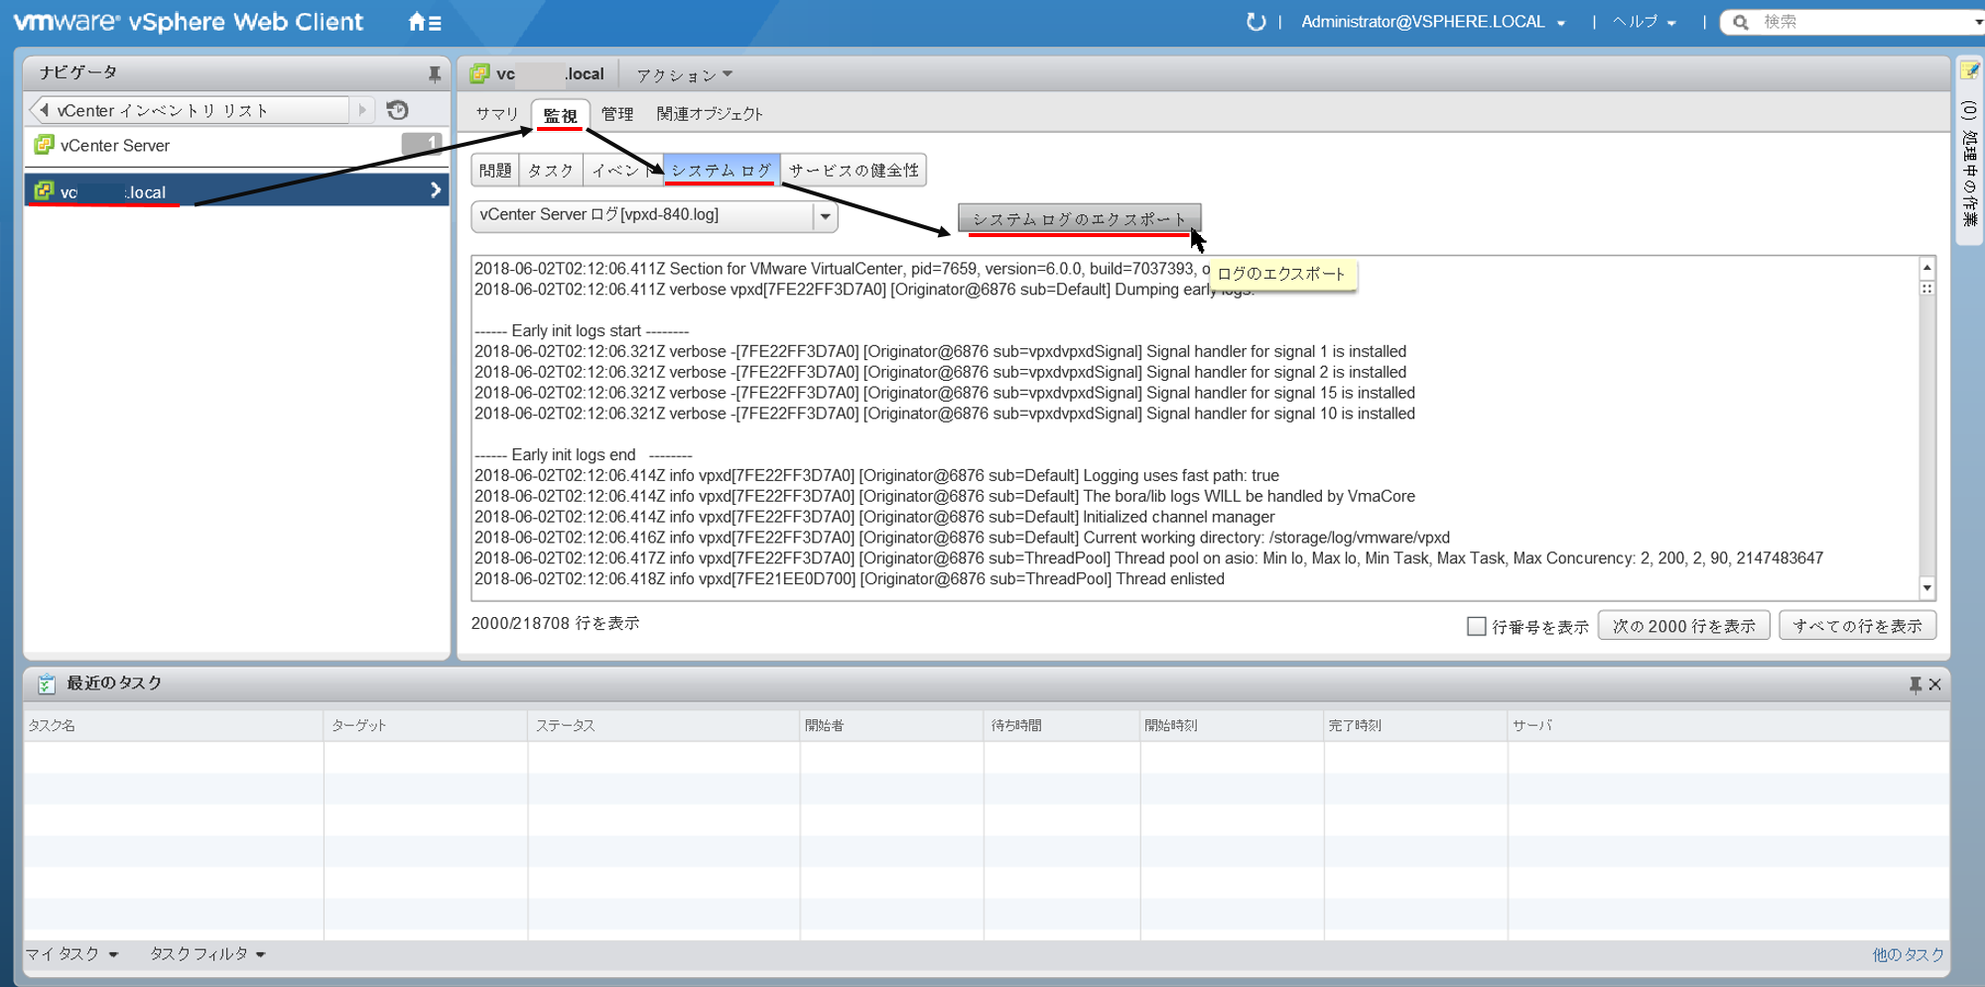Click the refresh icon in top bar
The width and height of the screenshot is (1985, 987).
click(1256, 22)
